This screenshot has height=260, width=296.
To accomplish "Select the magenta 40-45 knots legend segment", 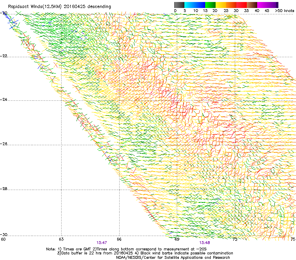I will tap(262, 5).
